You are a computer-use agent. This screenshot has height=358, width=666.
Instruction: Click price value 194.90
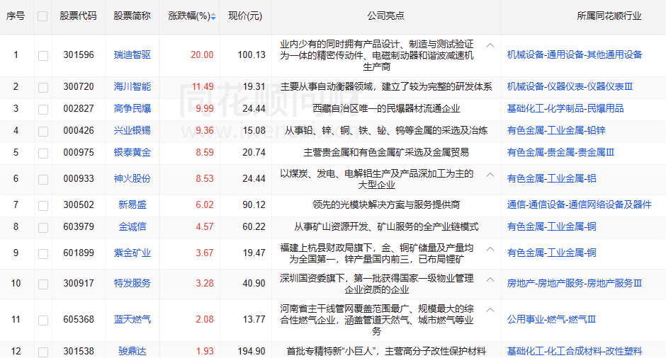[x=252, y=351]
